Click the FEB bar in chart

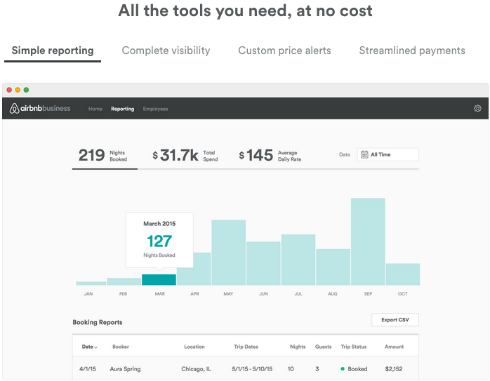(x=124, y=281)
